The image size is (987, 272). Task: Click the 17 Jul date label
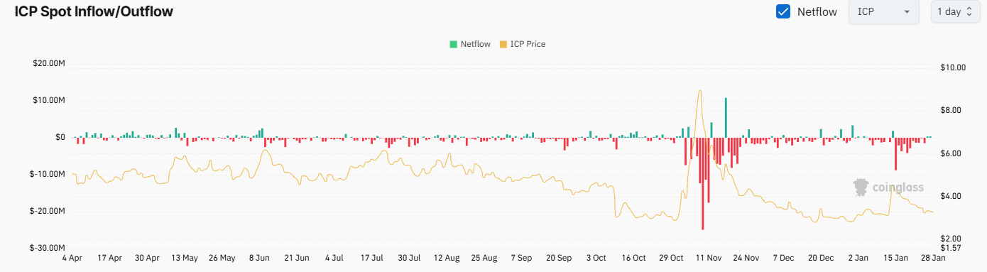point(372,258)
